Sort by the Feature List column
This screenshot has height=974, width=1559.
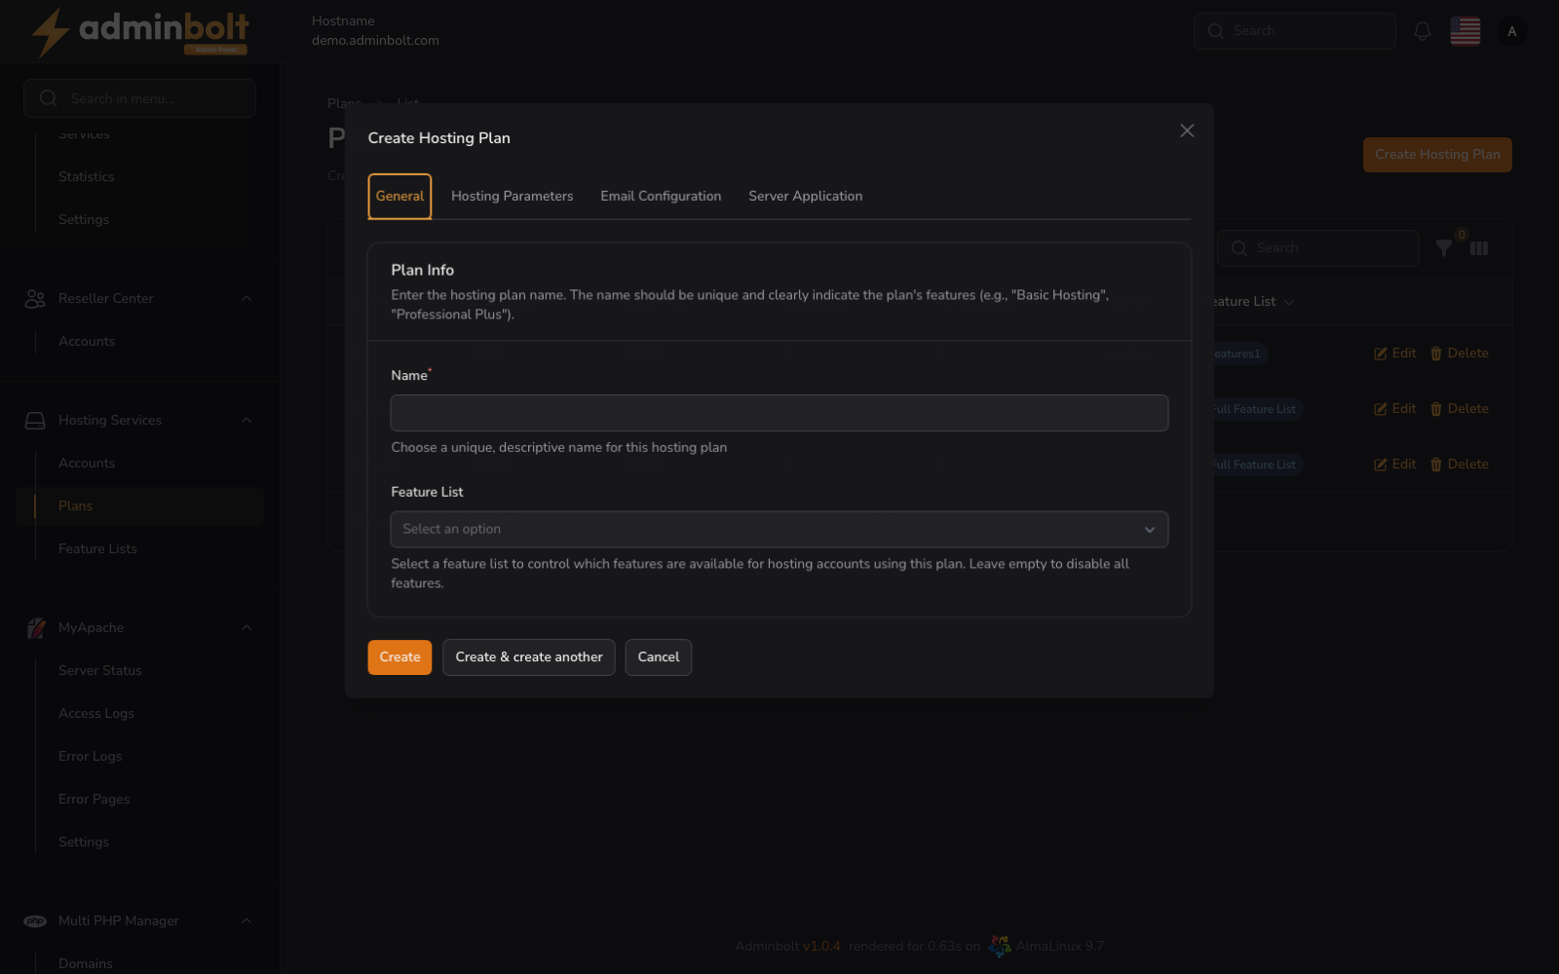1252,302
